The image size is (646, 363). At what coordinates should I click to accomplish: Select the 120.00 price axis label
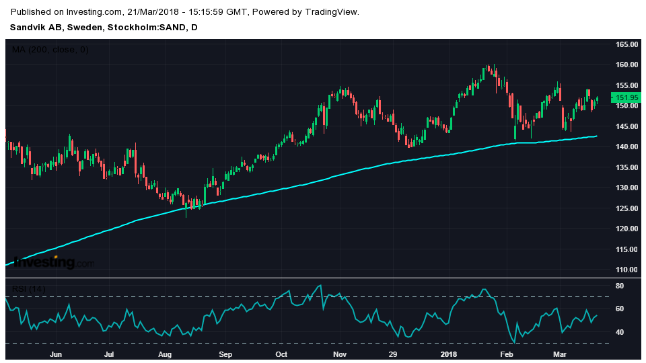pos(626,229)
